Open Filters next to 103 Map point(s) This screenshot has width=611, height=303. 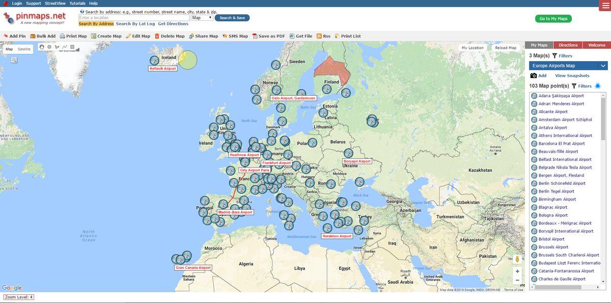point(581,86)
